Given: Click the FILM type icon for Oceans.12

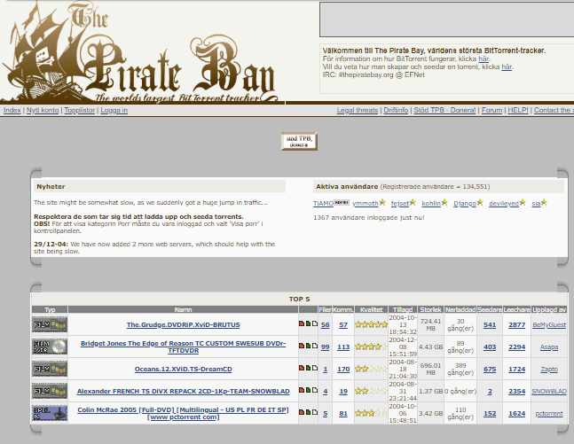Looking at the screenshot, I should click(x=50, y=369).
